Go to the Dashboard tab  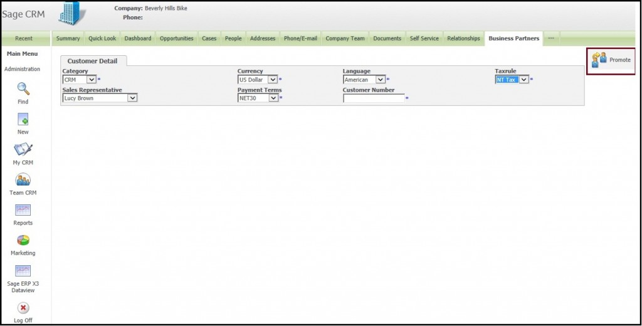click(x=137, y=38)
